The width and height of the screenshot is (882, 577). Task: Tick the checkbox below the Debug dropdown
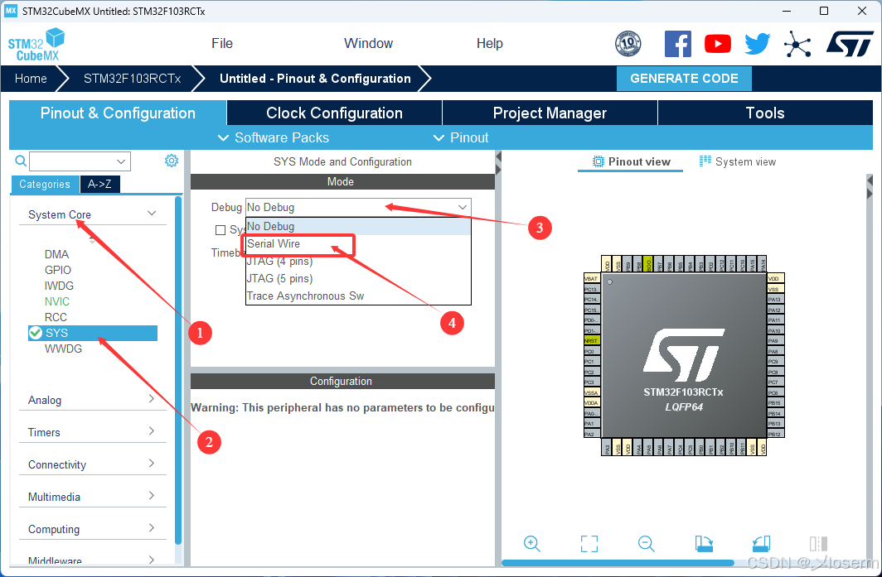220,230
